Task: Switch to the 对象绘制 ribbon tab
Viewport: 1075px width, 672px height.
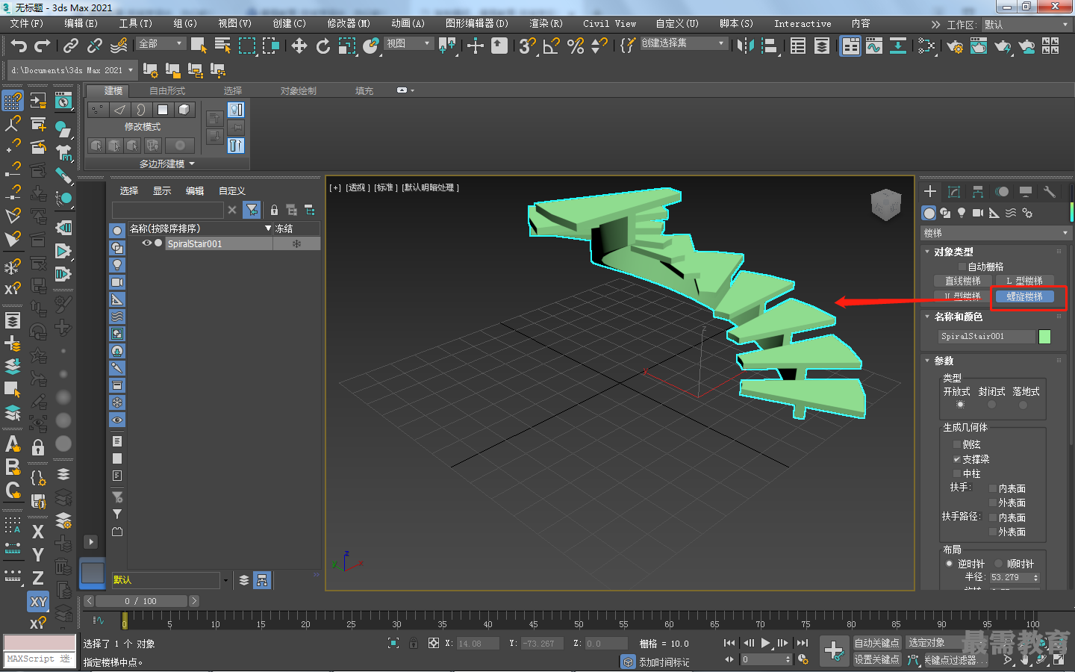Action: point(298,90)
